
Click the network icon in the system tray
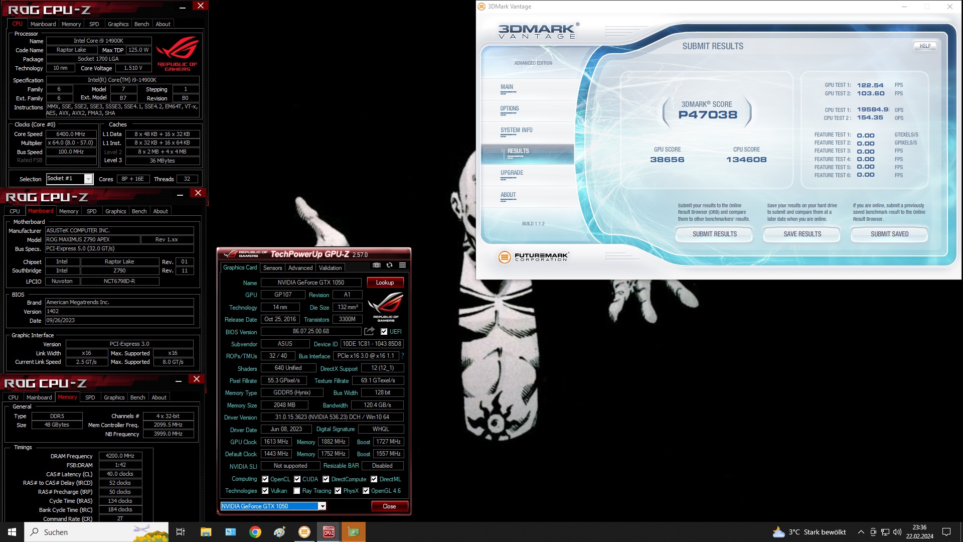pyautogui.click(x=885, y=532)
